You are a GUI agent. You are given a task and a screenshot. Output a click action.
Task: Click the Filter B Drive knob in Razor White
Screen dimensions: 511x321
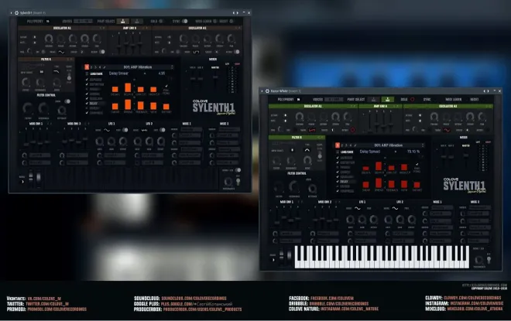pyautogui.click(x=307, y=160)
